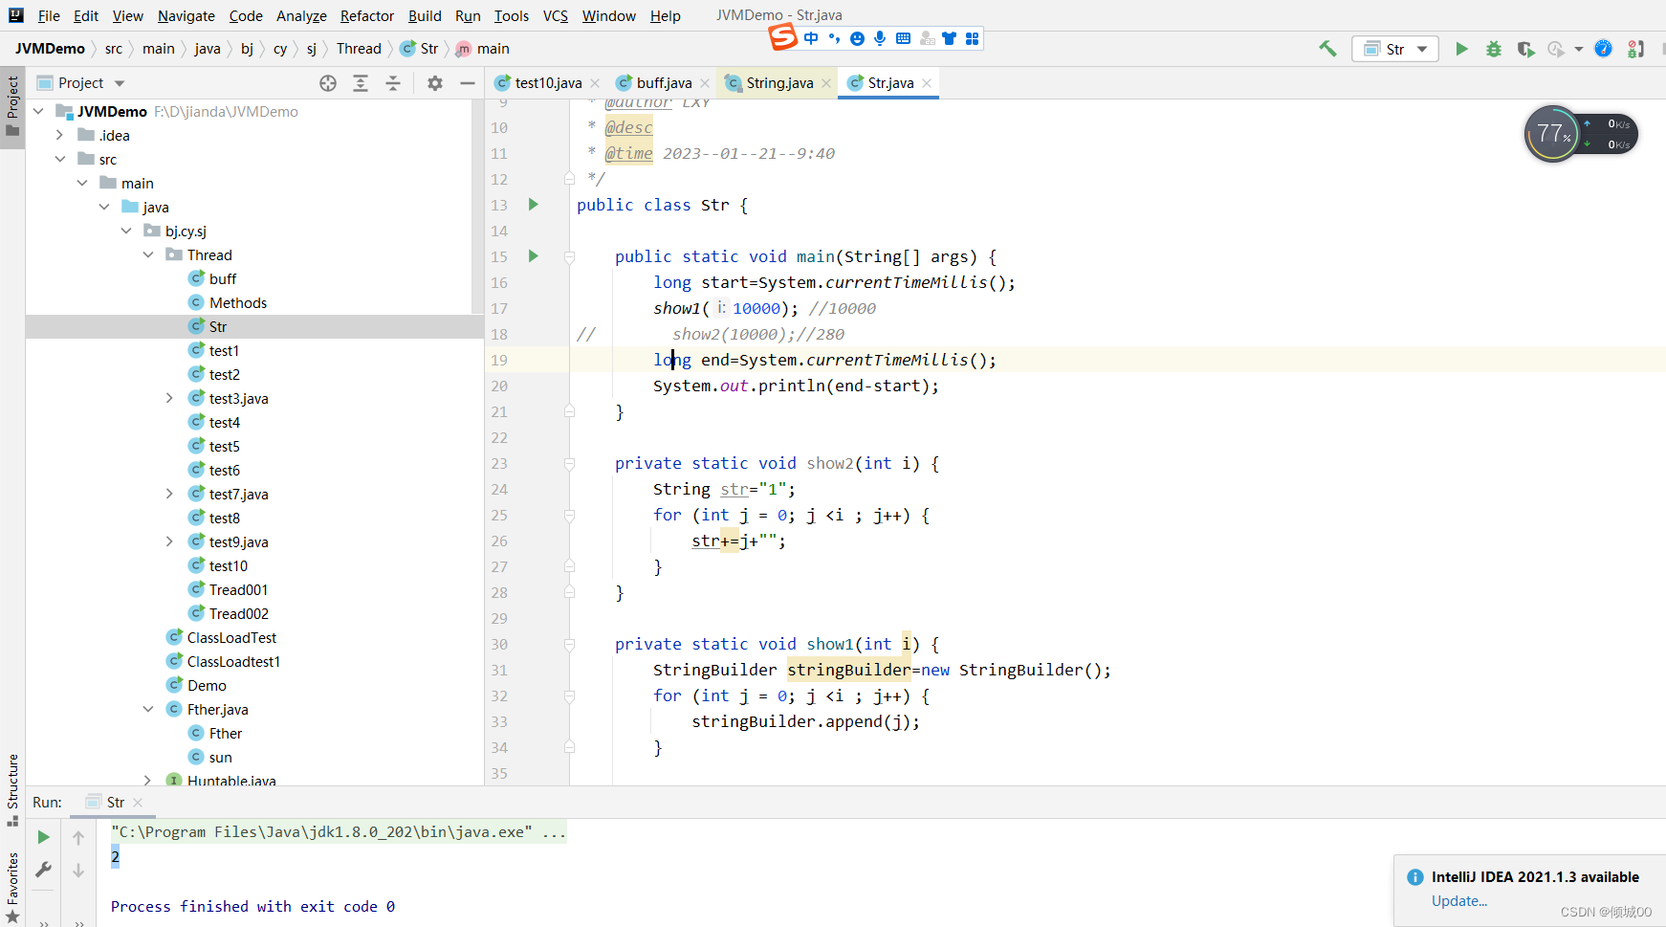Screen dimensions: 1666x927
Task: Open the Favorites tool window side tab
Action: pos(12,888)
